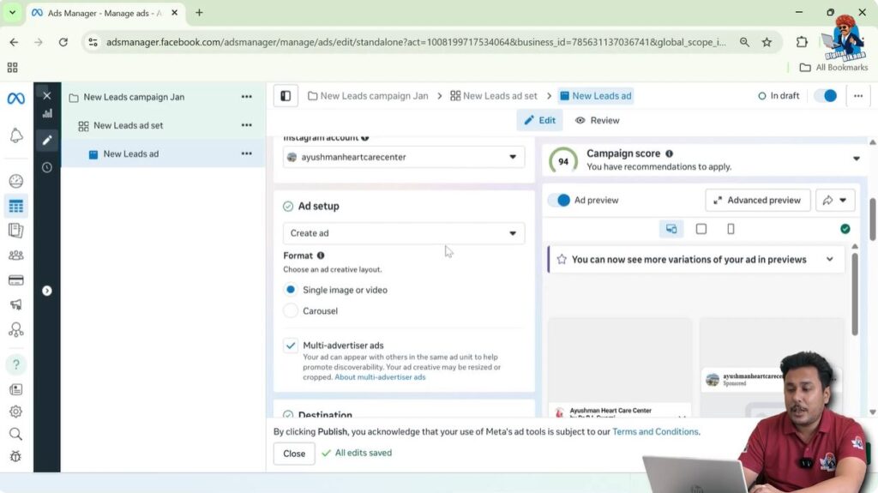Image resolution: width=878 pixels, height=493 pixels.
Task: Open the Advanced preview button
Action: (758, 200)
